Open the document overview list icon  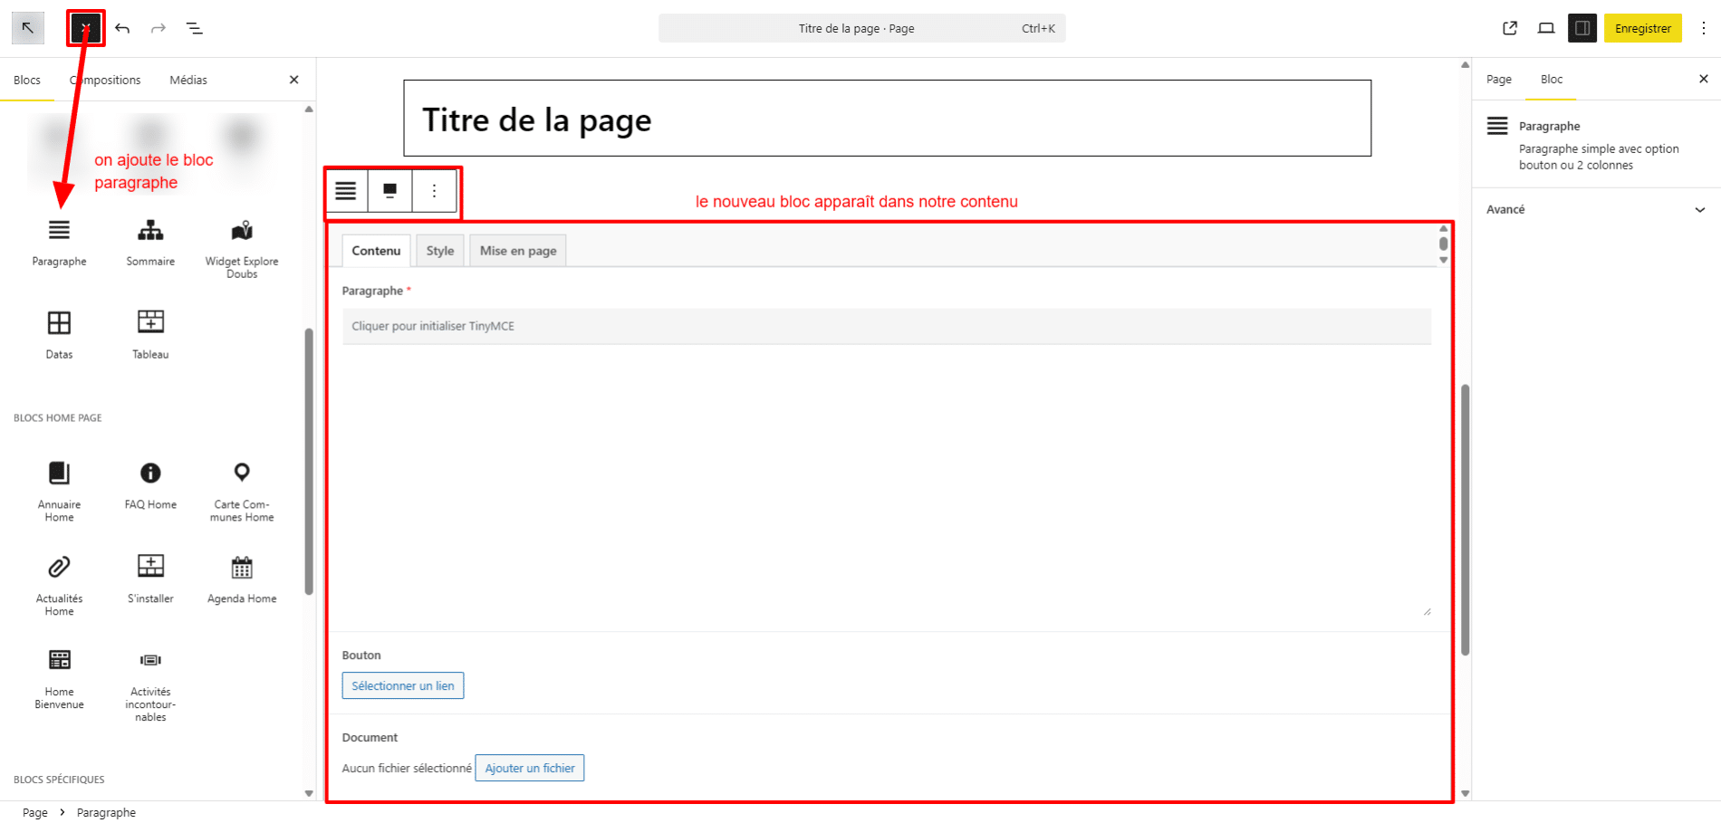click(x=194, y=28)
